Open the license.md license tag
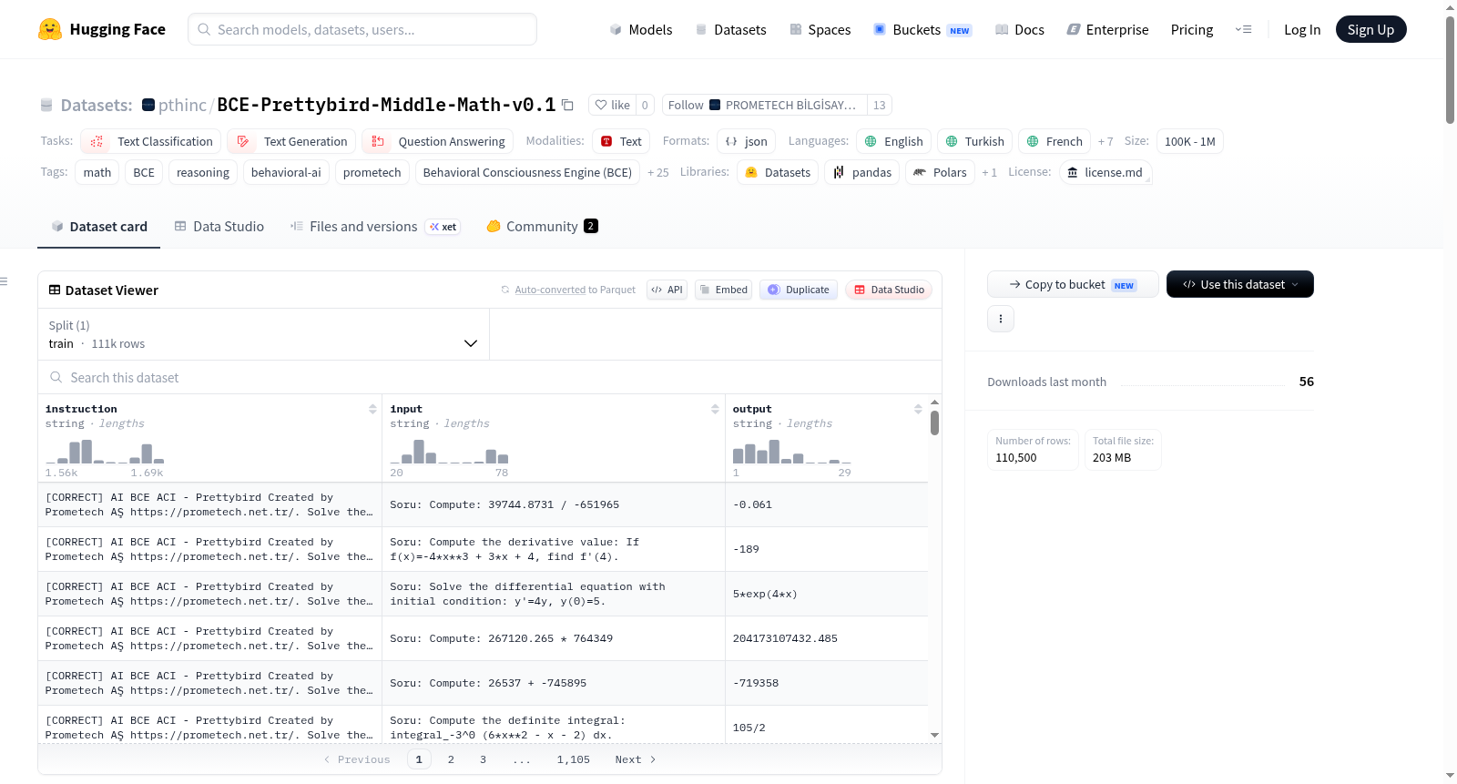1457x784 pixels. pos(1105,172)
